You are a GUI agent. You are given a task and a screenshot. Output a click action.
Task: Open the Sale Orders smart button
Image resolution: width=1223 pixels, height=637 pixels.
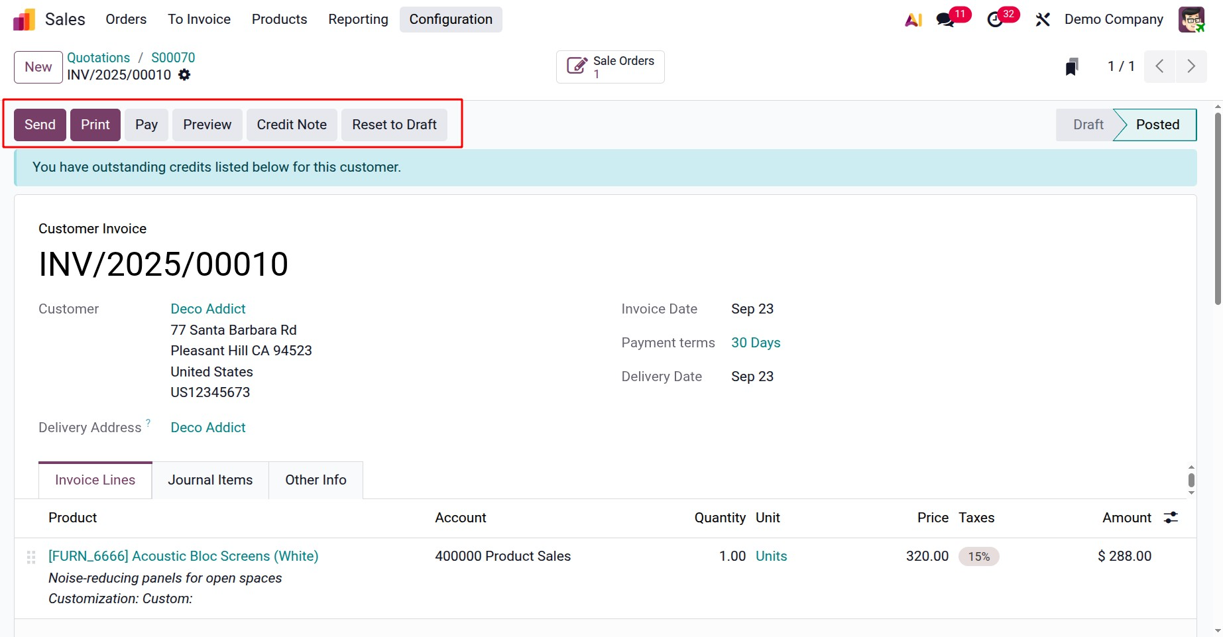[x=611, y=67]
